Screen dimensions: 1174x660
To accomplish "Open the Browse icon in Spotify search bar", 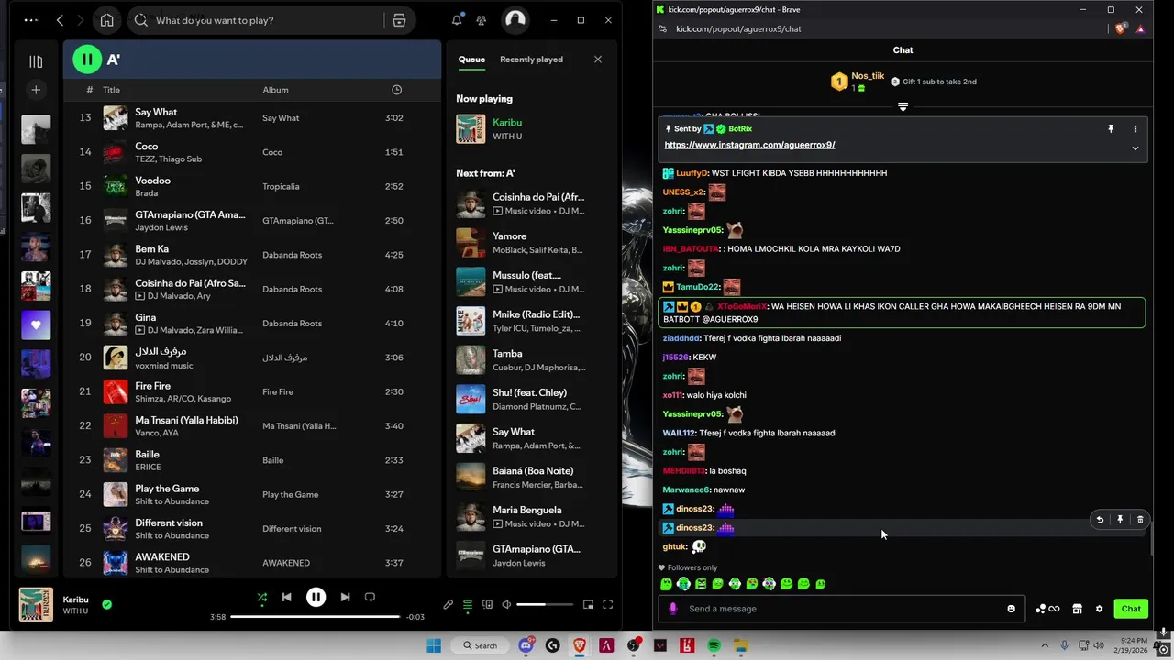I will (x=399, y=20).
